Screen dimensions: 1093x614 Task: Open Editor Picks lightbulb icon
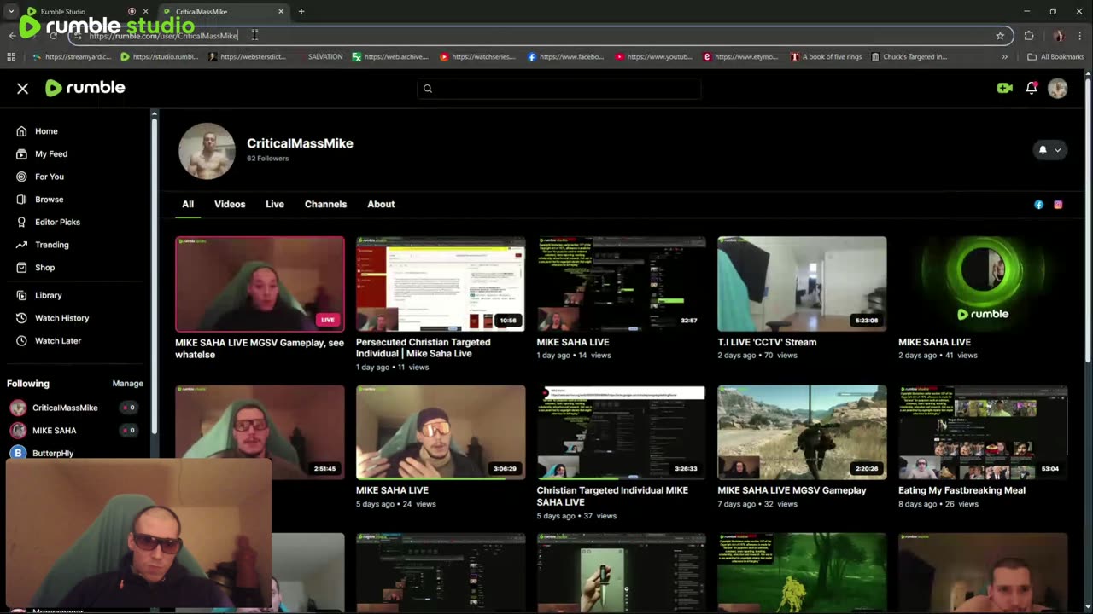pos(21,222)
